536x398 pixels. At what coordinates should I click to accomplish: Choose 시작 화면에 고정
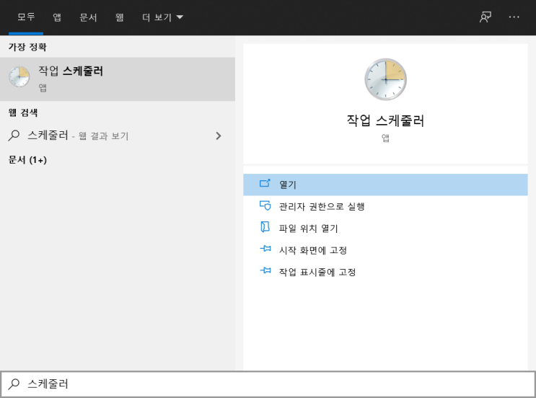tap(385, 250)
